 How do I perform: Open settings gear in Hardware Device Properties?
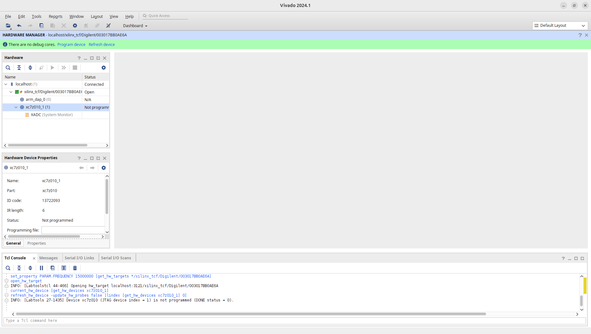tap(103, 168)
